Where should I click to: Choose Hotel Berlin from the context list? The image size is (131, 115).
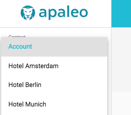point(54,85)
